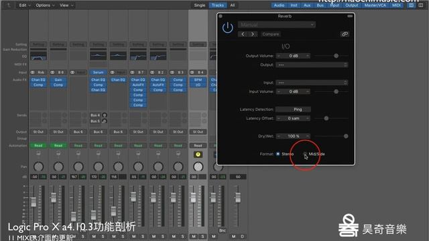Click the Dry/Wet slider handle
The image size is (429, 241).
346,136
